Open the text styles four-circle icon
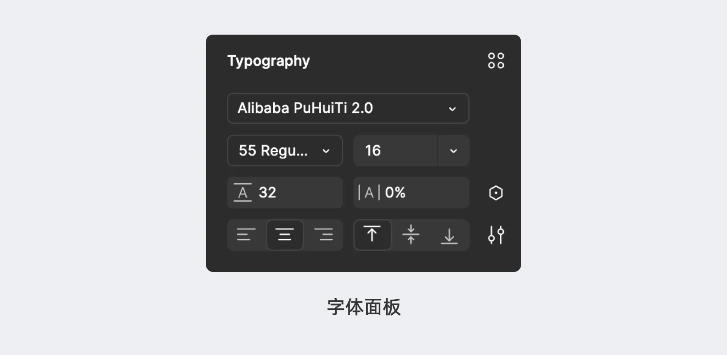This screenshot has width=727, height=355. (496, 61)
